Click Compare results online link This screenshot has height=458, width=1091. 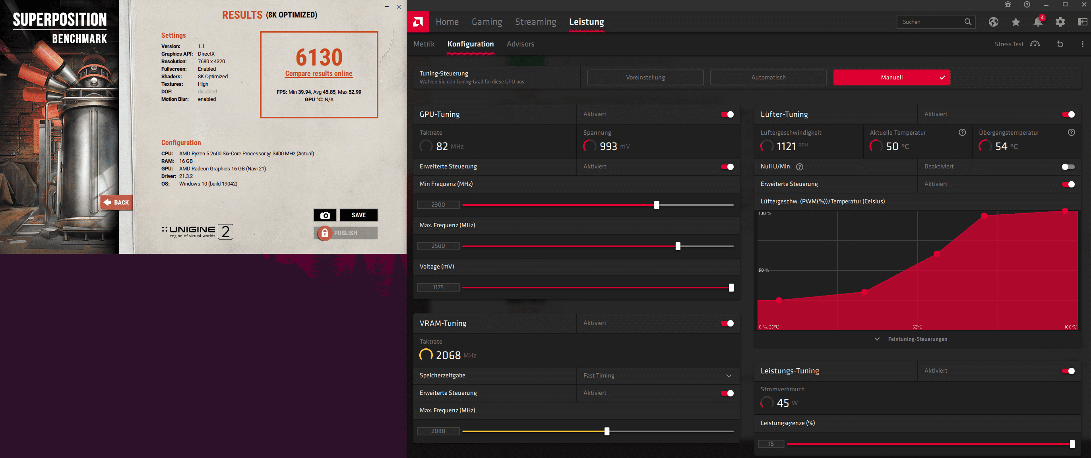(x=318, y=73)
